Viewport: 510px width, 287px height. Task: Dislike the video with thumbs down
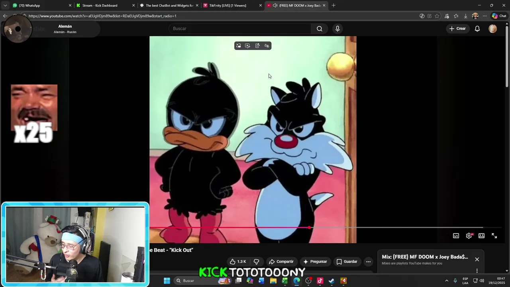[x=256, y=261]
